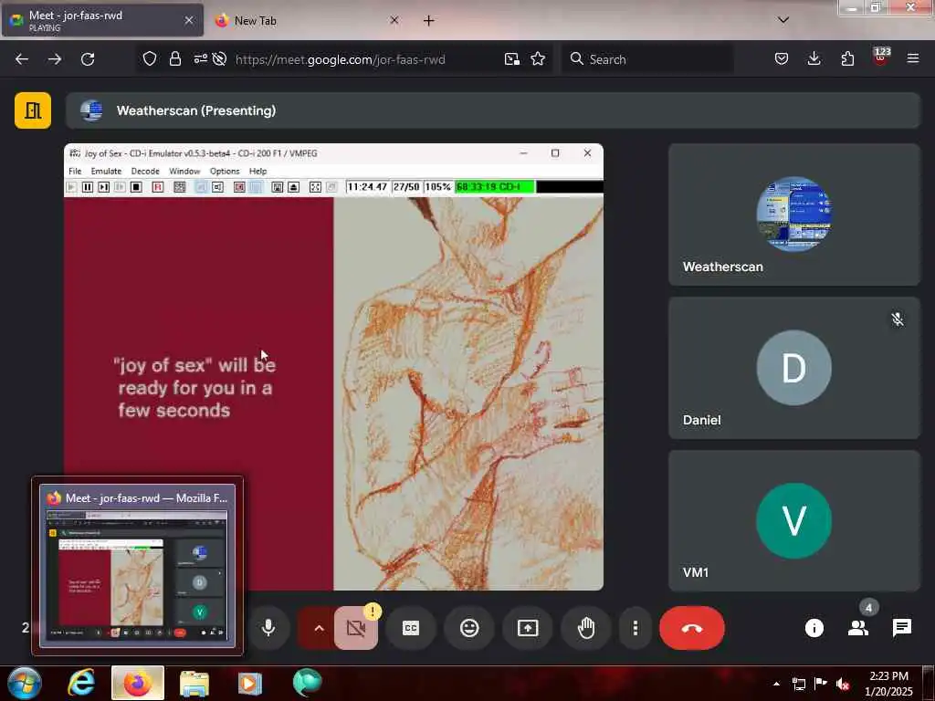Click the green 68:33:19 CD-I status field
This screenshot has width=935, height=701.
click(494, 187)
